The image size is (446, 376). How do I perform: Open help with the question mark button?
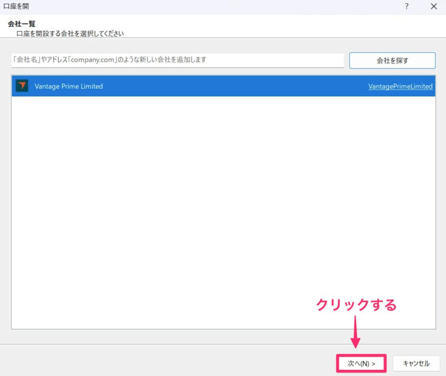407,6
